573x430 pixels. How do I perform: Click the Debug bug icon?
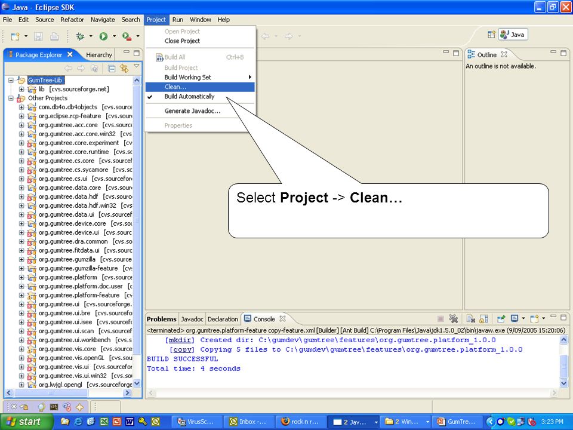[79, 36]
